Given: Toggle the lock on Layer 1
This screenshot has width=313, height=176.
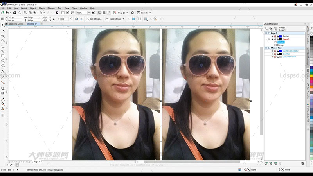Looking at the screenshot, I should click(x=278, y=40).
